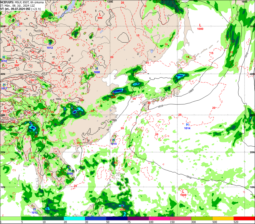Pick the red 520+ mm legend swatch
Image resolution: width=255 pixels, height=224 pixels.
[x=244, y=218]
